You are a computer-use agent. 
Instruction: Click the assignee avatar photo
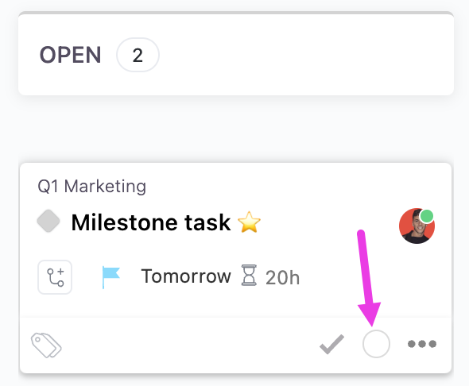click(417, 226)
